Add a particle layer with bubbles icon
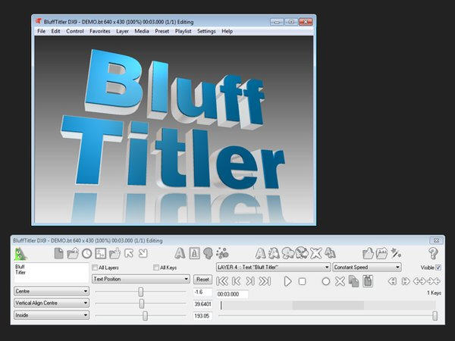This screenshot has height=341, width=455. point(222,253)
